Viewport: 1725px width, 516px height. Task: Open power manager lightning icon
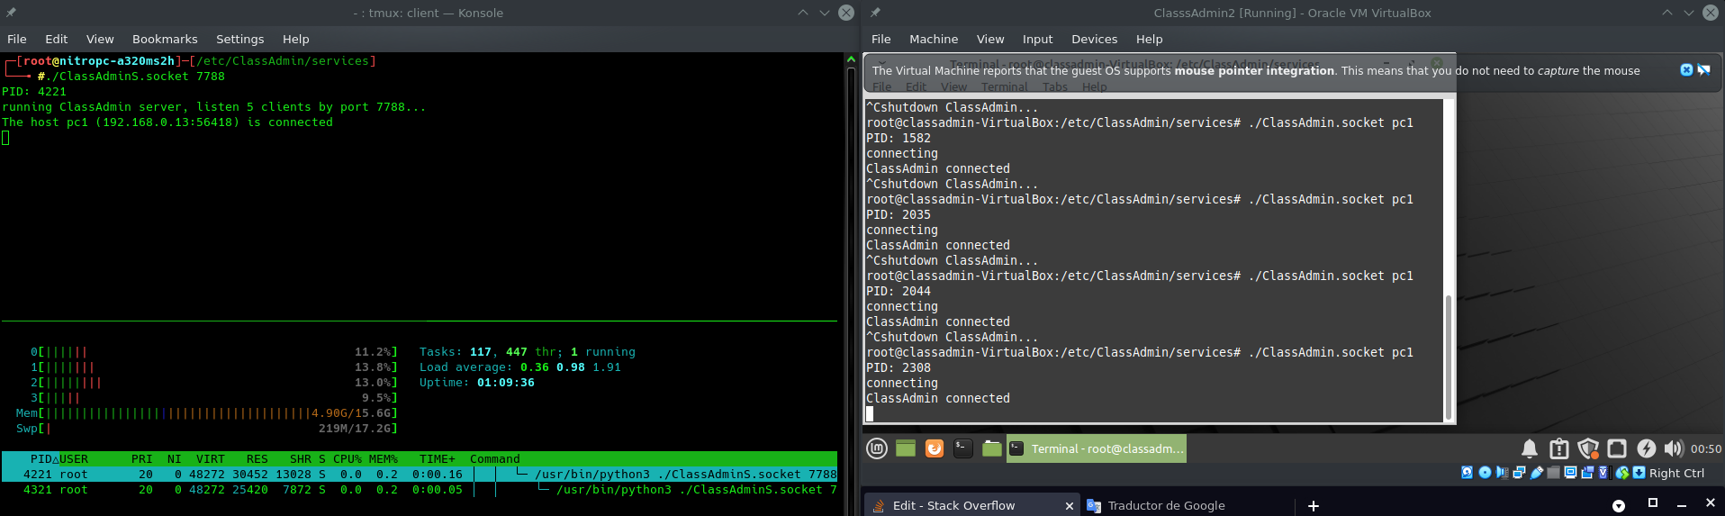coord(1646,448)
